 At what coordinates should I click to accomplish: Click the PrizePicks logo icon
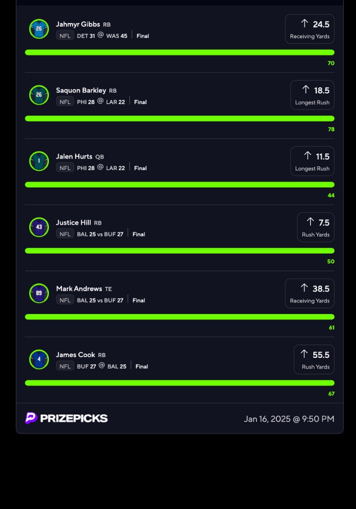click(32, 418)
